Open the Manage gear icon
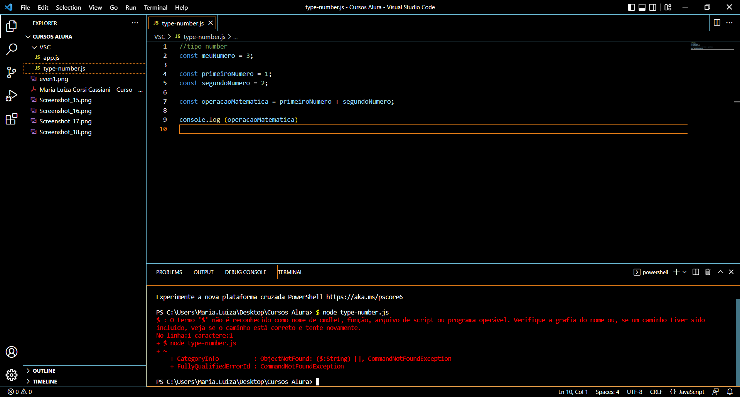The image size is (740, 397). 12,375
